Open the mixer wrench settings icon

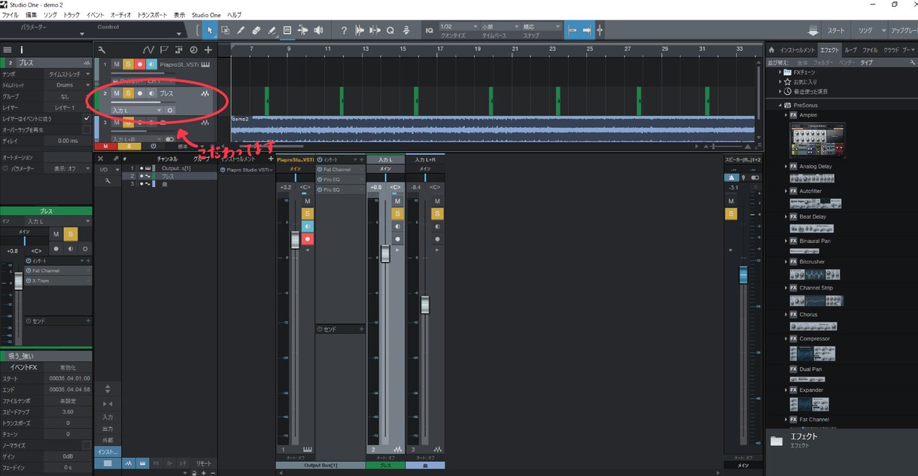pyautogui.click(x=108, y=180)
